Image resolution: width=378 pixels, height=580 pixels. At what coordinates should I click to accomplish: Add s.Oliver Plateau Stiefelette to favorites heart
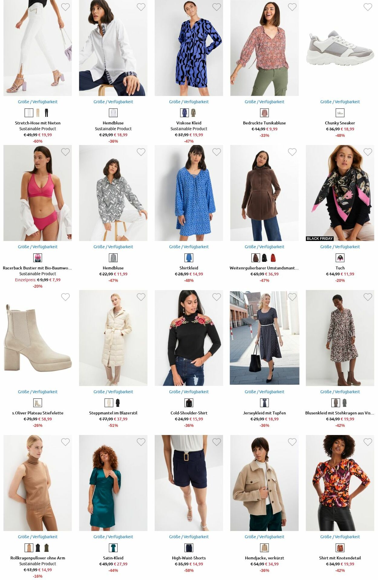point(65,297)
